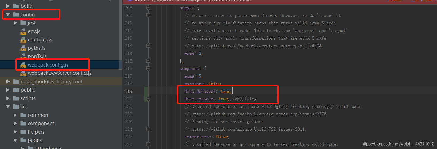Expand the scripts folder arrow

click(8, 98)
